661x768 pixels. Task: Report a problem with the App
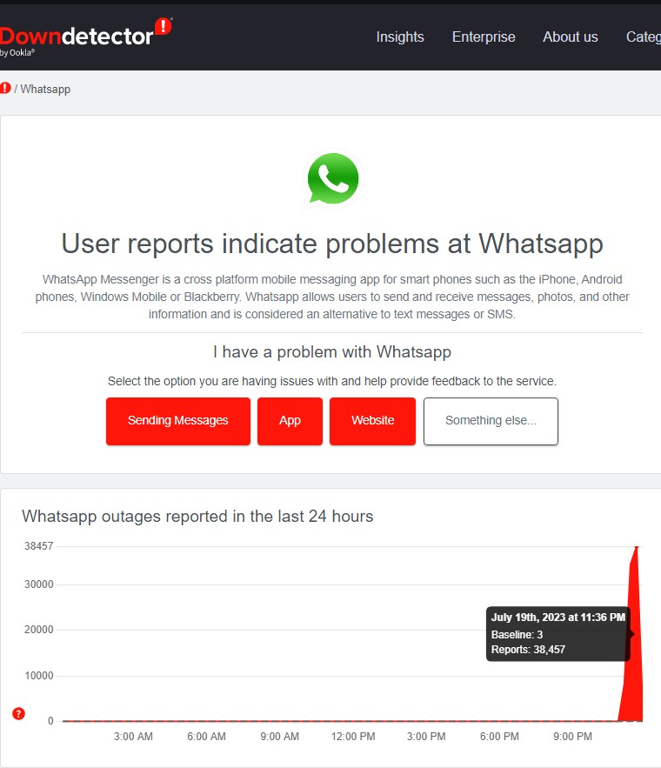coord(290,421)
